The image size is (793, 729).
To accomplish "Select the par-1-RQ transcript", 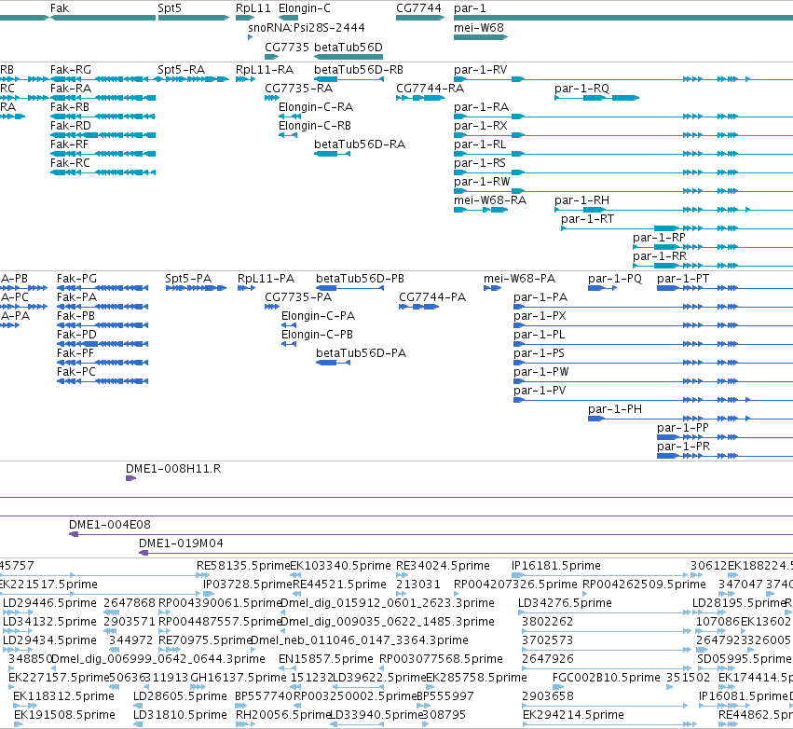I will [596, 98].
